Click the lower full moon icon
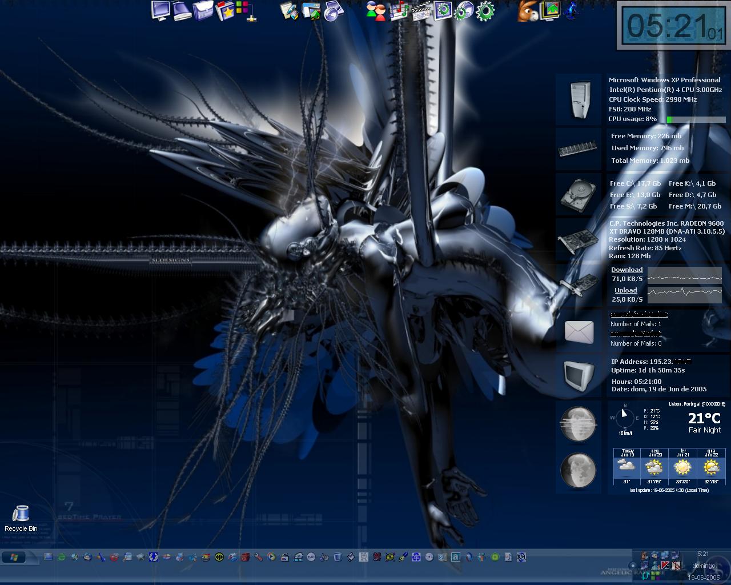 (x=579, y=470)
